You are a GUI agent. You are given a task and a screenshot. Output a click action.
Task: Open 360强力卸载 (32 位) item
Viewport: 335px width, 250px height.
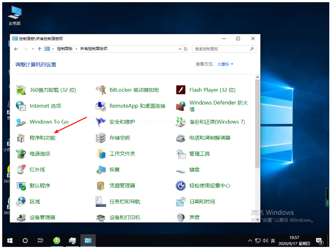pyautogui.click(x=52, y=90)
